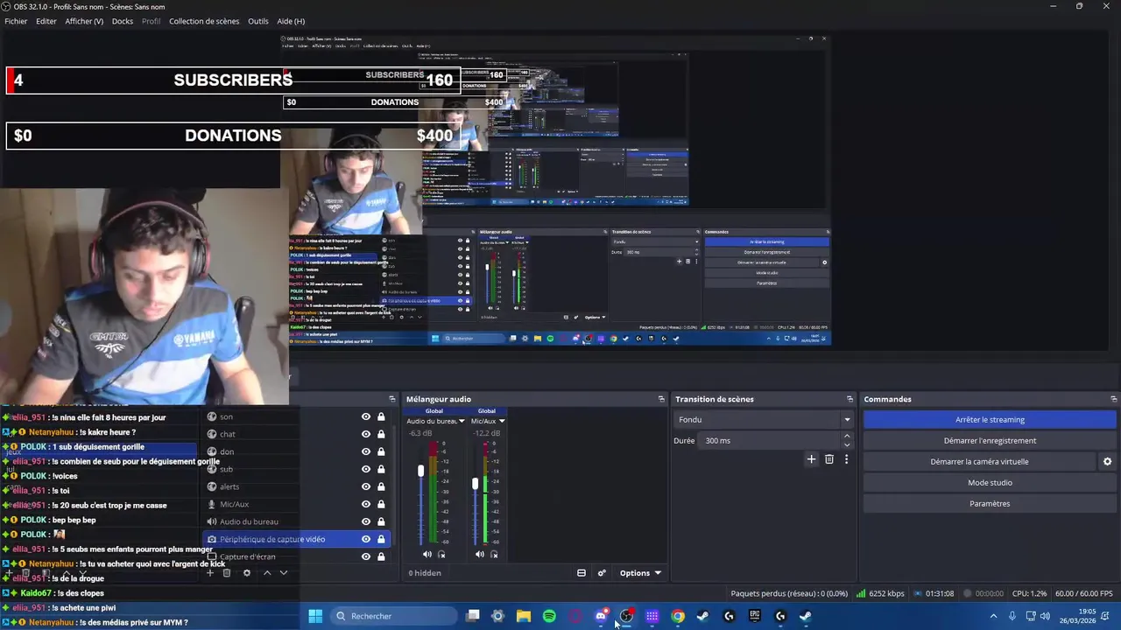Click Démarrer la caméra virtuelle button
The height and width of the screenshot is (630, 1121).
coord(979,461)
